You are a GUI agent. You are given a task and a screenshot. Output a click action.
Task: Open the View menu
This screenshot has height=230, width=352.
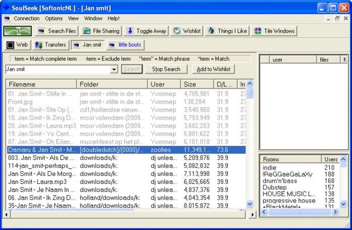coord(74,19)
